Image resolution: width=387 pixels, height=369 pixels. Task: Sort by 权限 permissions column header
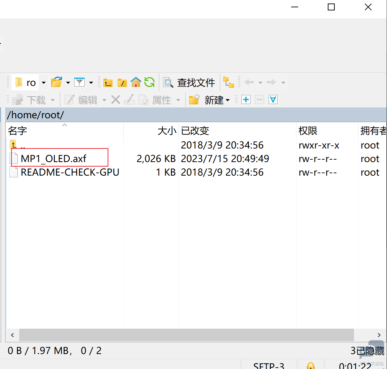pyautogui.click(x=327, y=131)
